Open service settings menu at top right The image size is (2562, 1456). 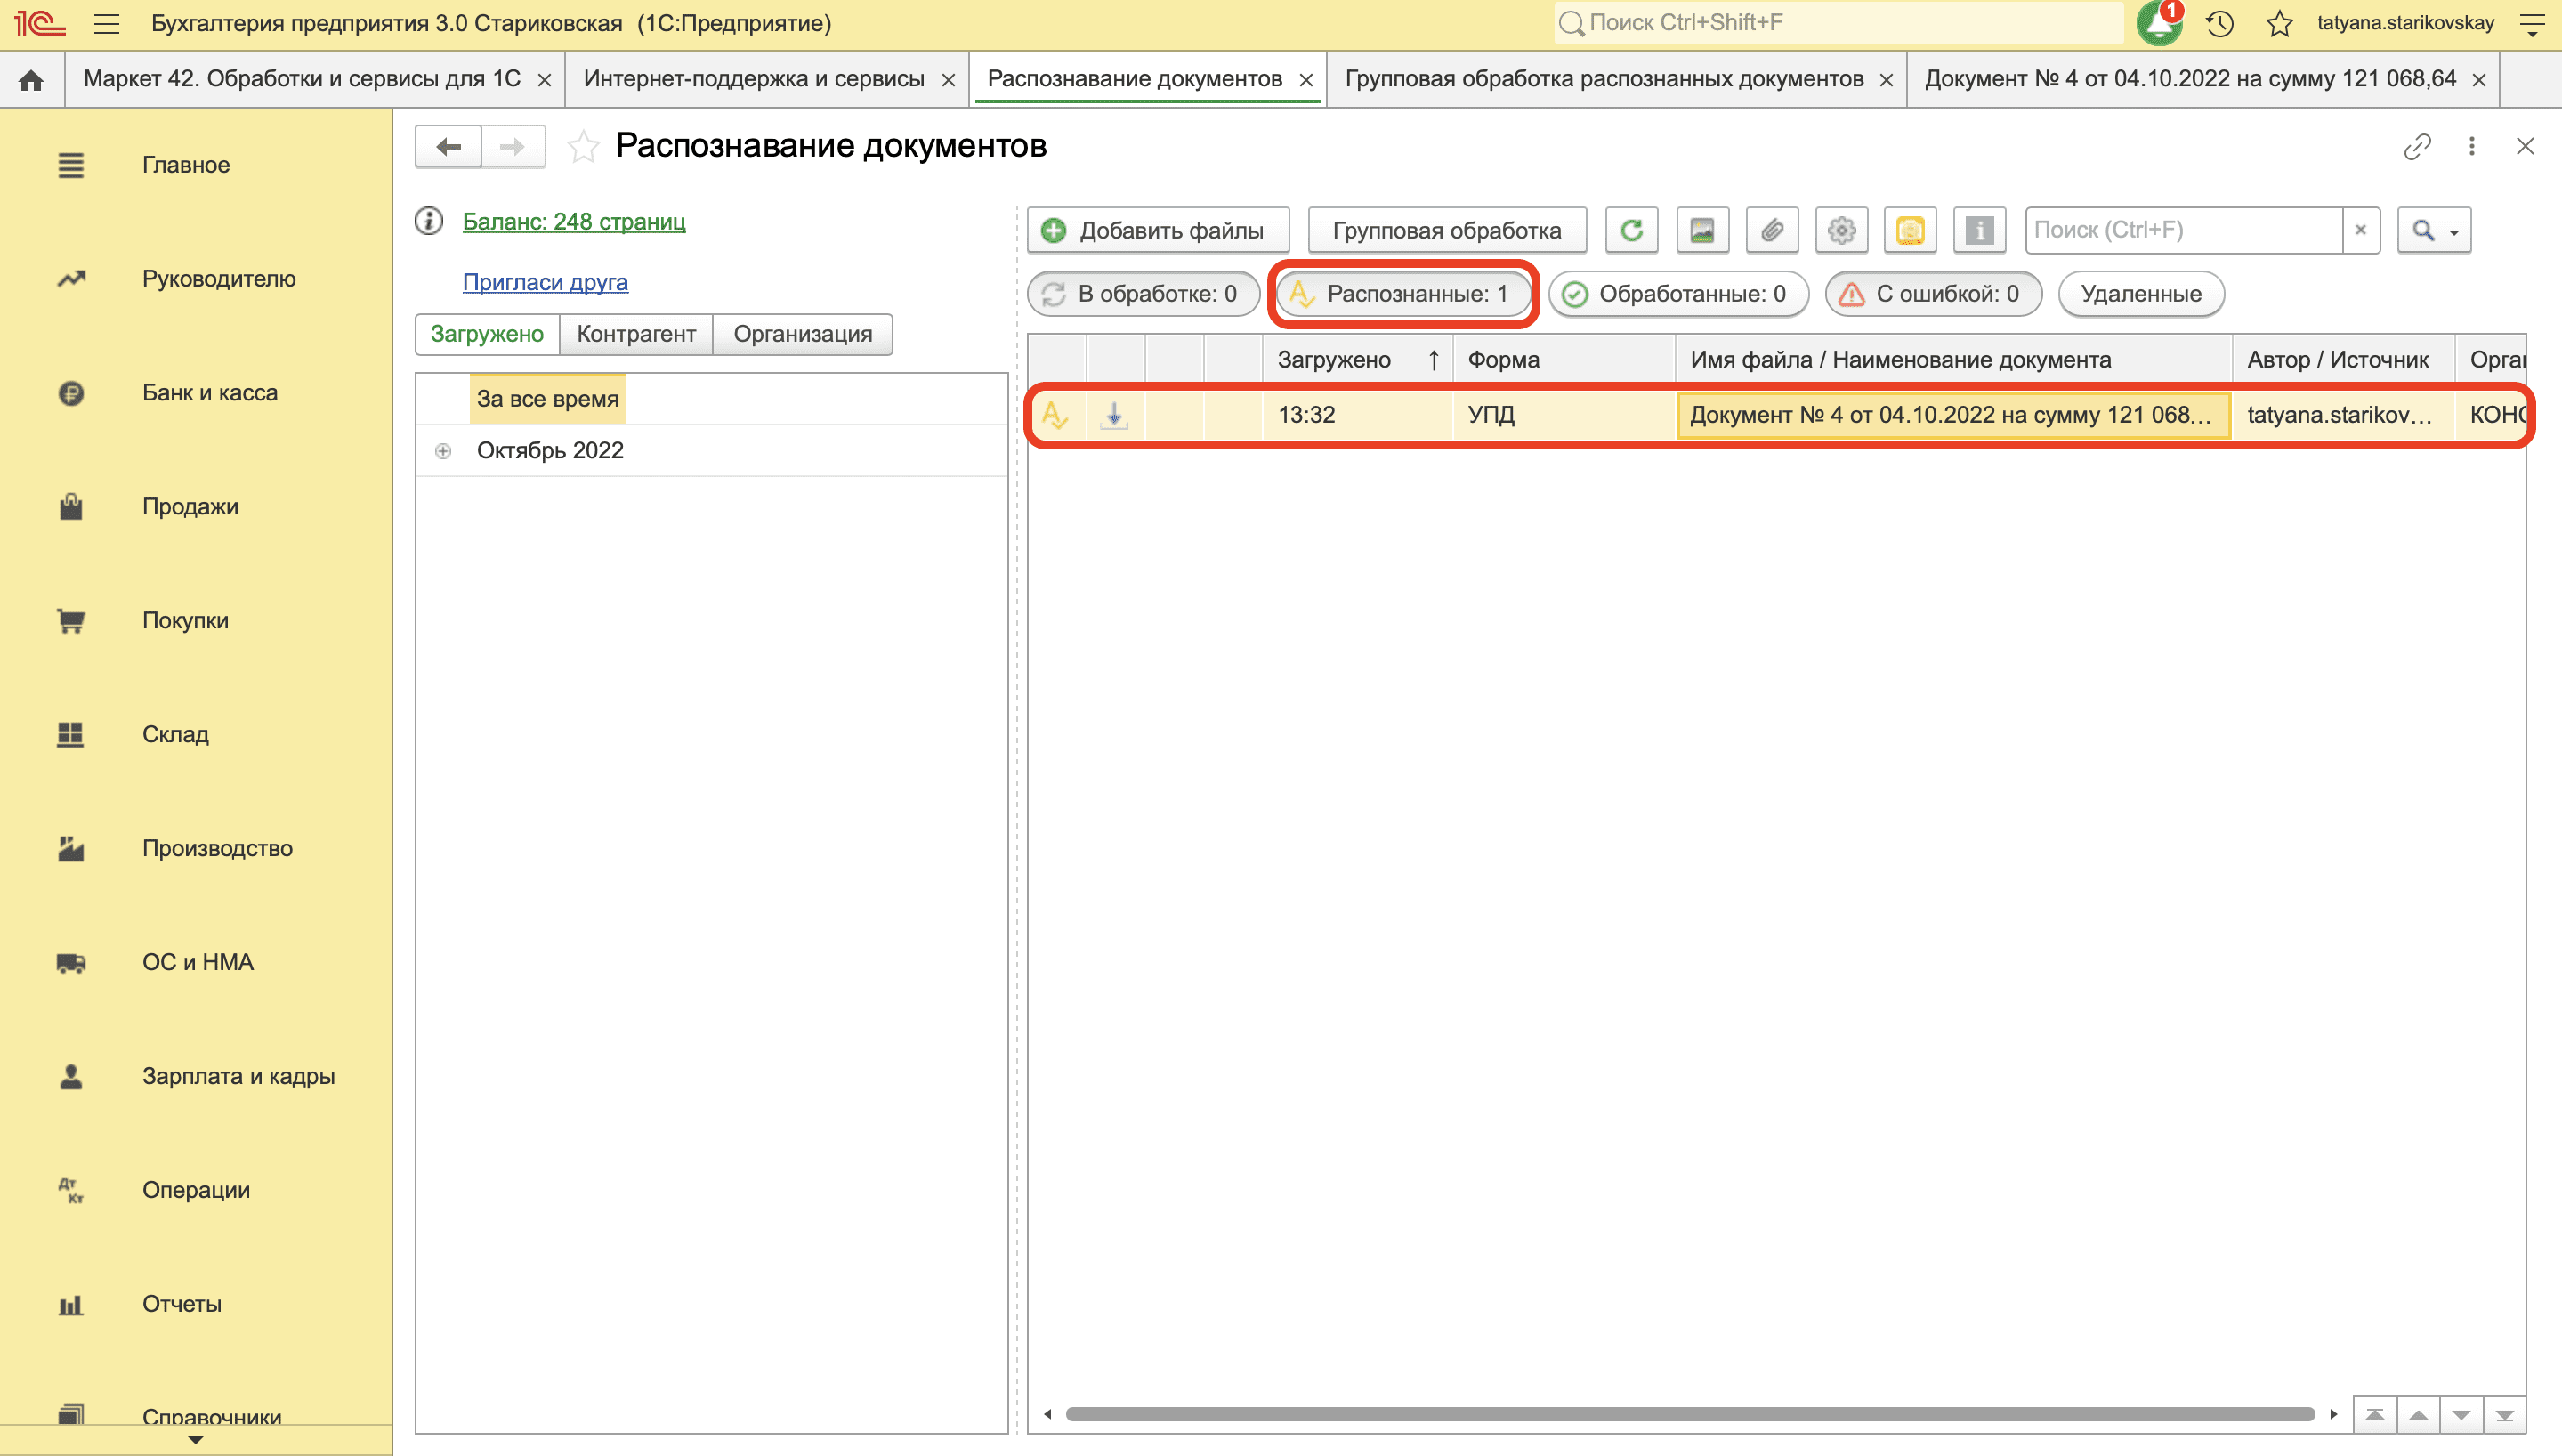[2532, 23]
